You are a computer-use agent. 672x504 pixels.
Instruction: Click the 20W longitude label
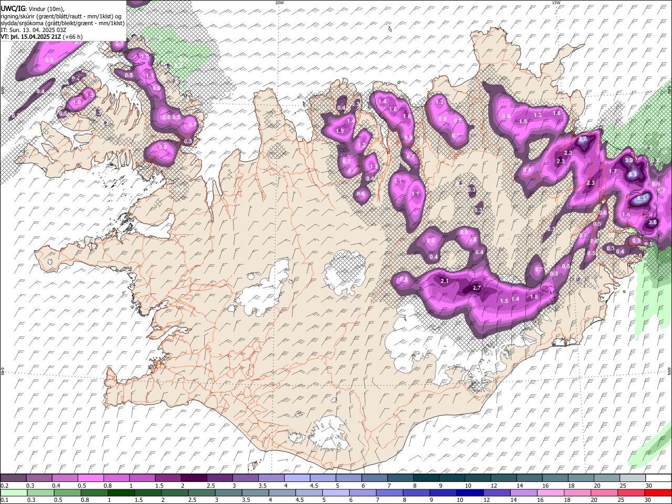coord(280,3)
